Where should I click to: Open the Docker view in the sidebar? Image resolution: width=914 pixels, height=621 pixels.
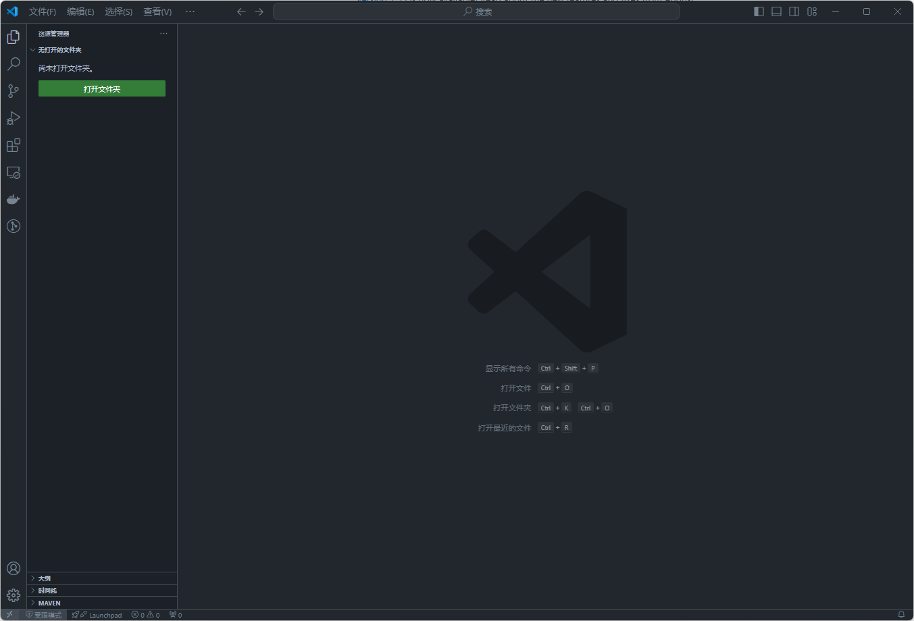(13, 199)
